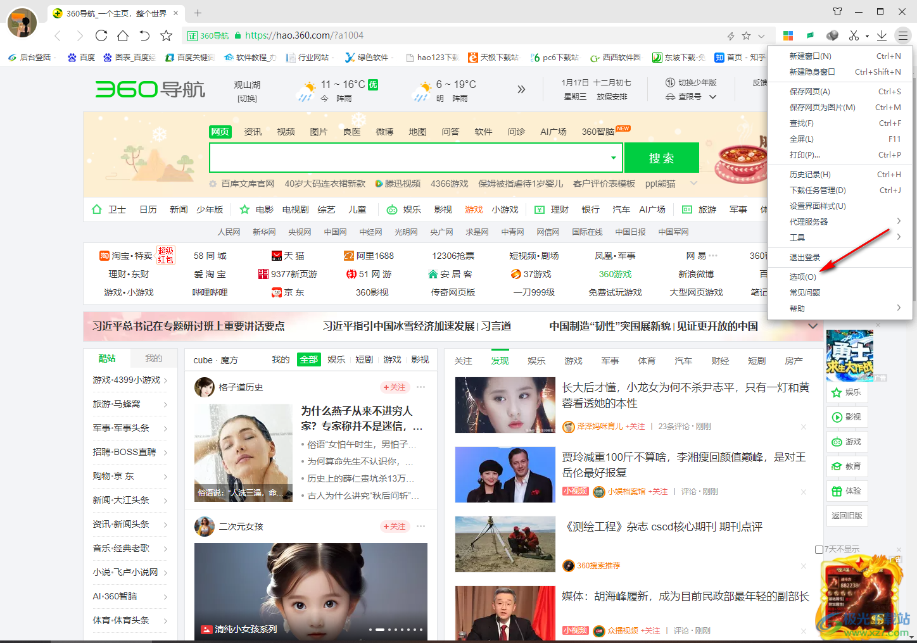This screenshot has height=643, width=917.
Task: Open the search box suggestion dropdown arrow
Action: (613, 158)
